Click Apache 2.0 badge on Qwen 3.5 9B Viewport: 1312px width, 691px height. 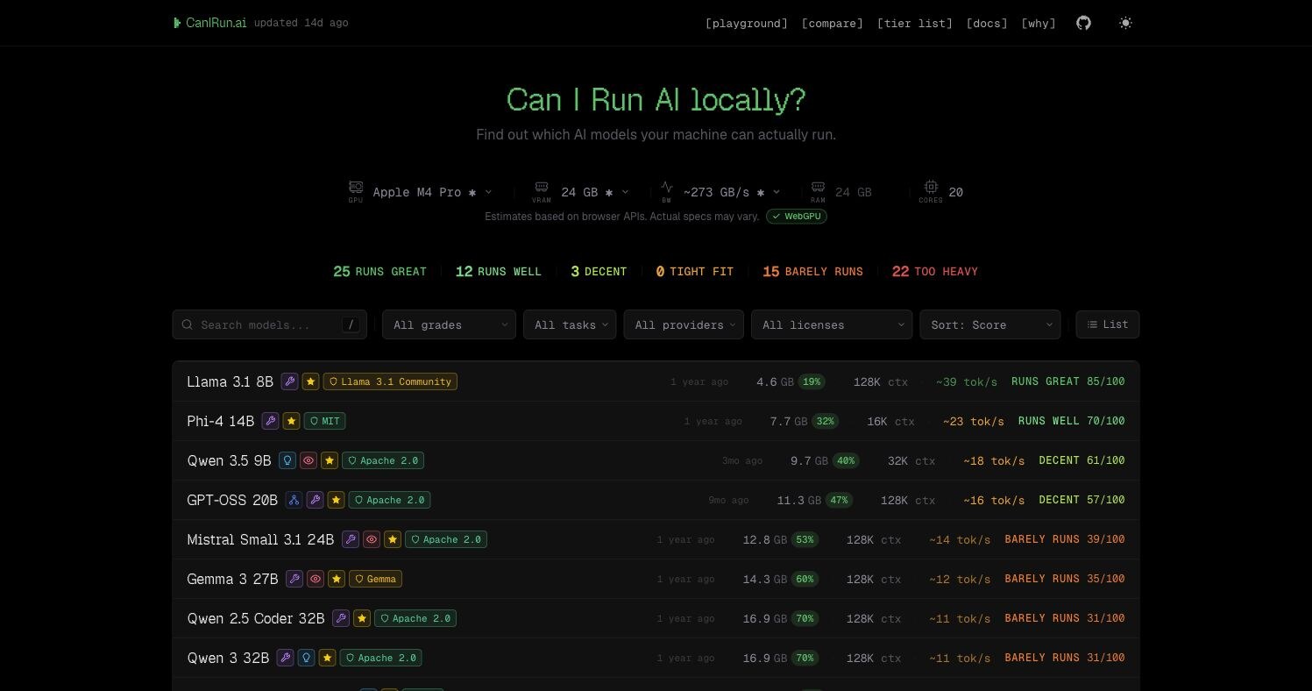(x=383, y=460)
